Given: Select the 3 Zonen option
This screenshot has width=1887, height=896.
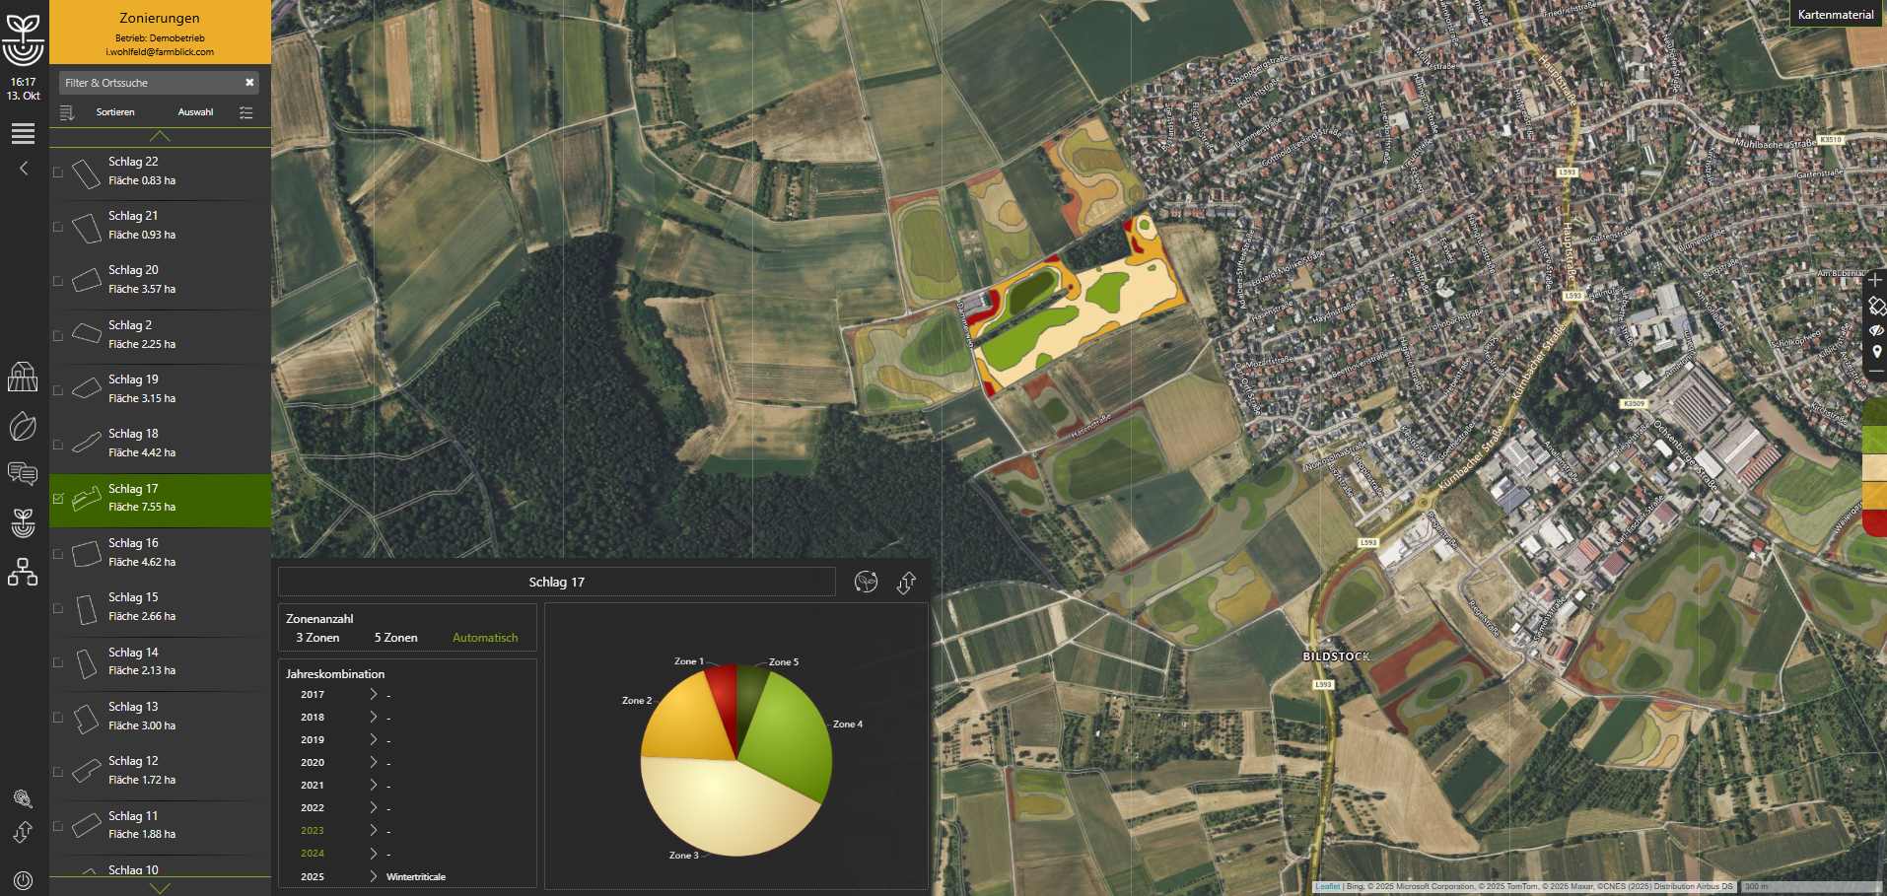Looking at the screenshot, I should click(317, 638).
